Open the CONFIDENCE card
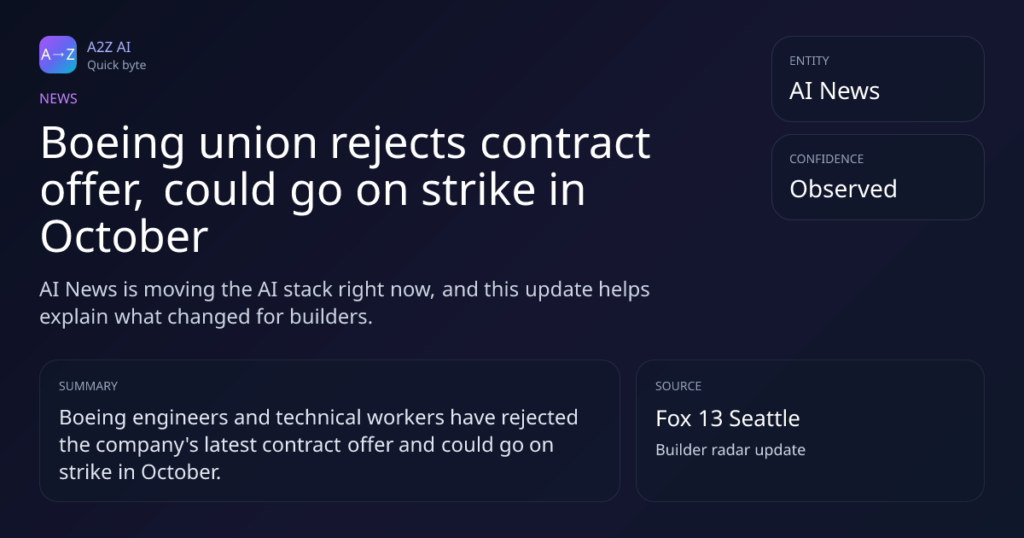Image resolution: width=1024 pixels, height=538 pixels. 877,177
